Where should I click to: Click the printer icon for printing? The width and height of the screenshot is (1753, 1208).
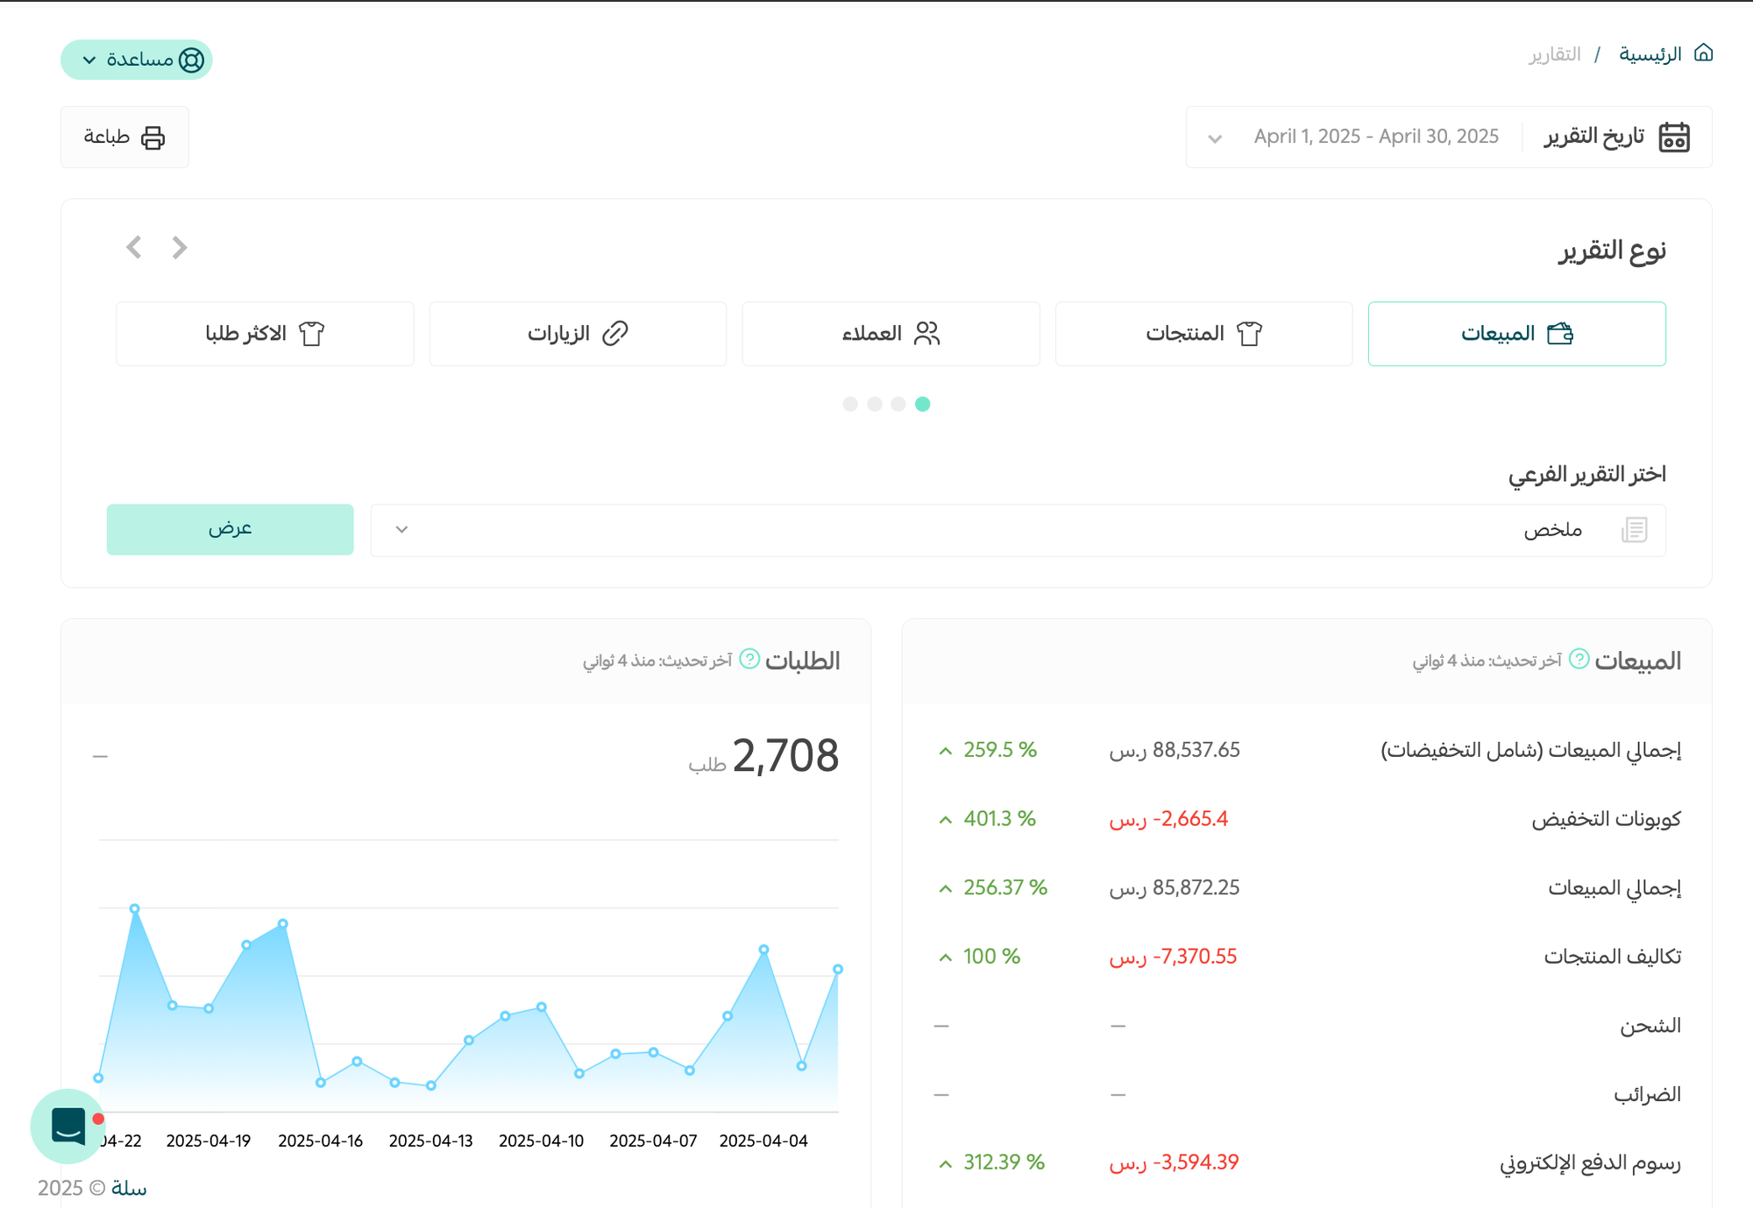[x=153, y=138]
